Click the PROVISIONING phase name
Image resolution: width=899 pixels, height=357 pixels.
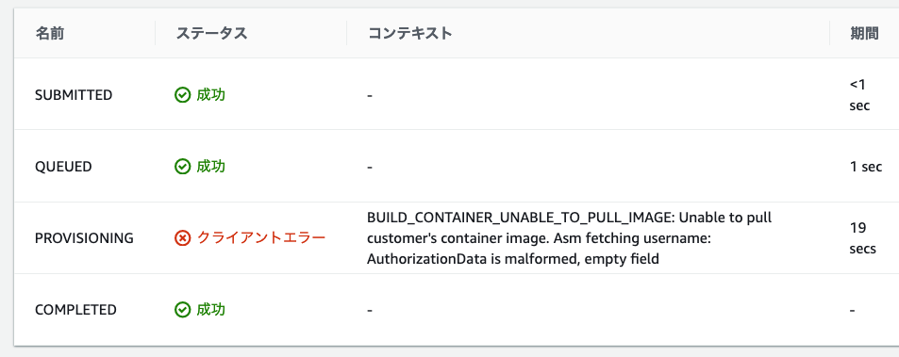coord(84,238)
